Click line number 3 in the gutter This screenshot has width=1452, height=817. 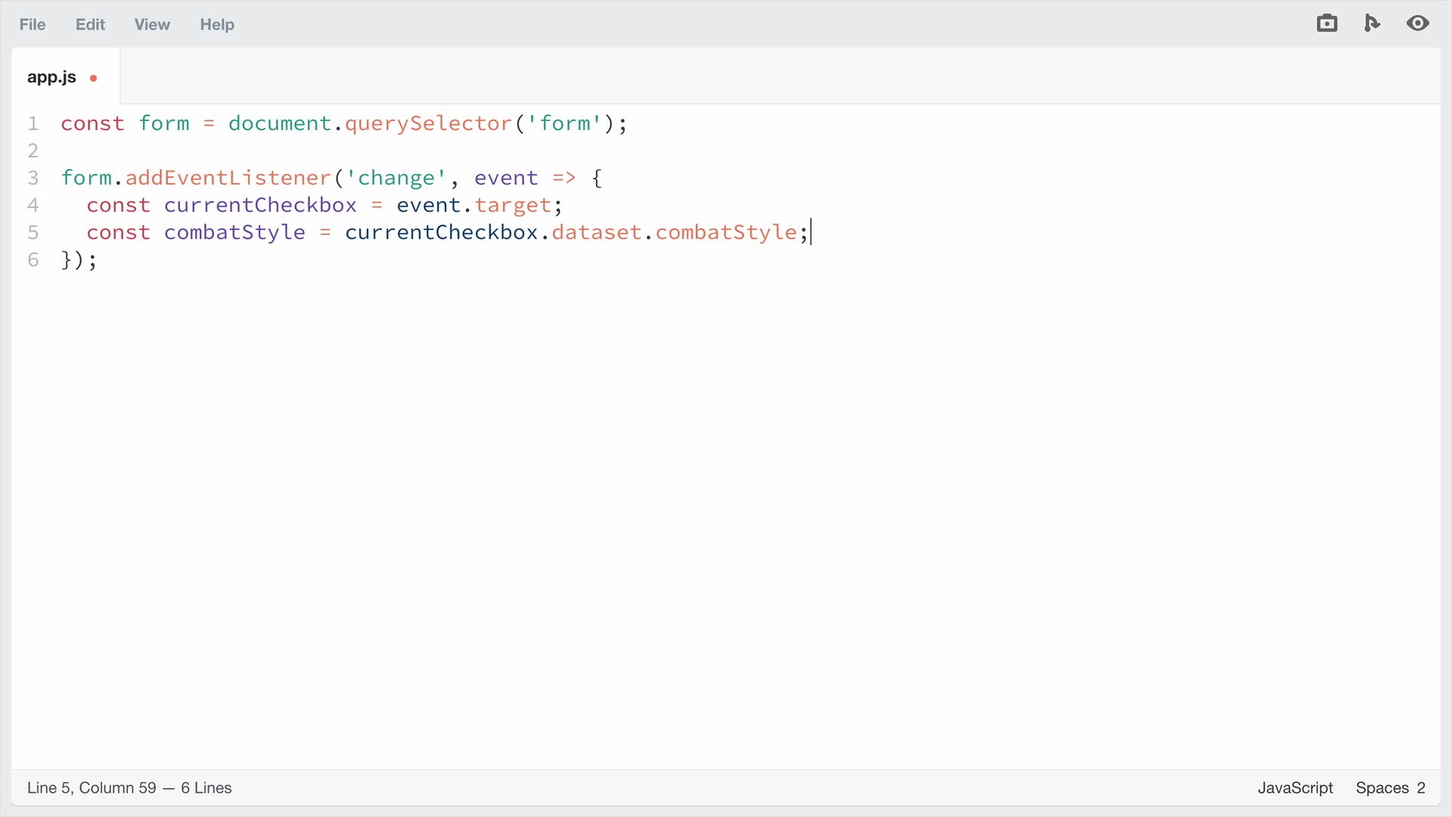(x=33, y=178)
